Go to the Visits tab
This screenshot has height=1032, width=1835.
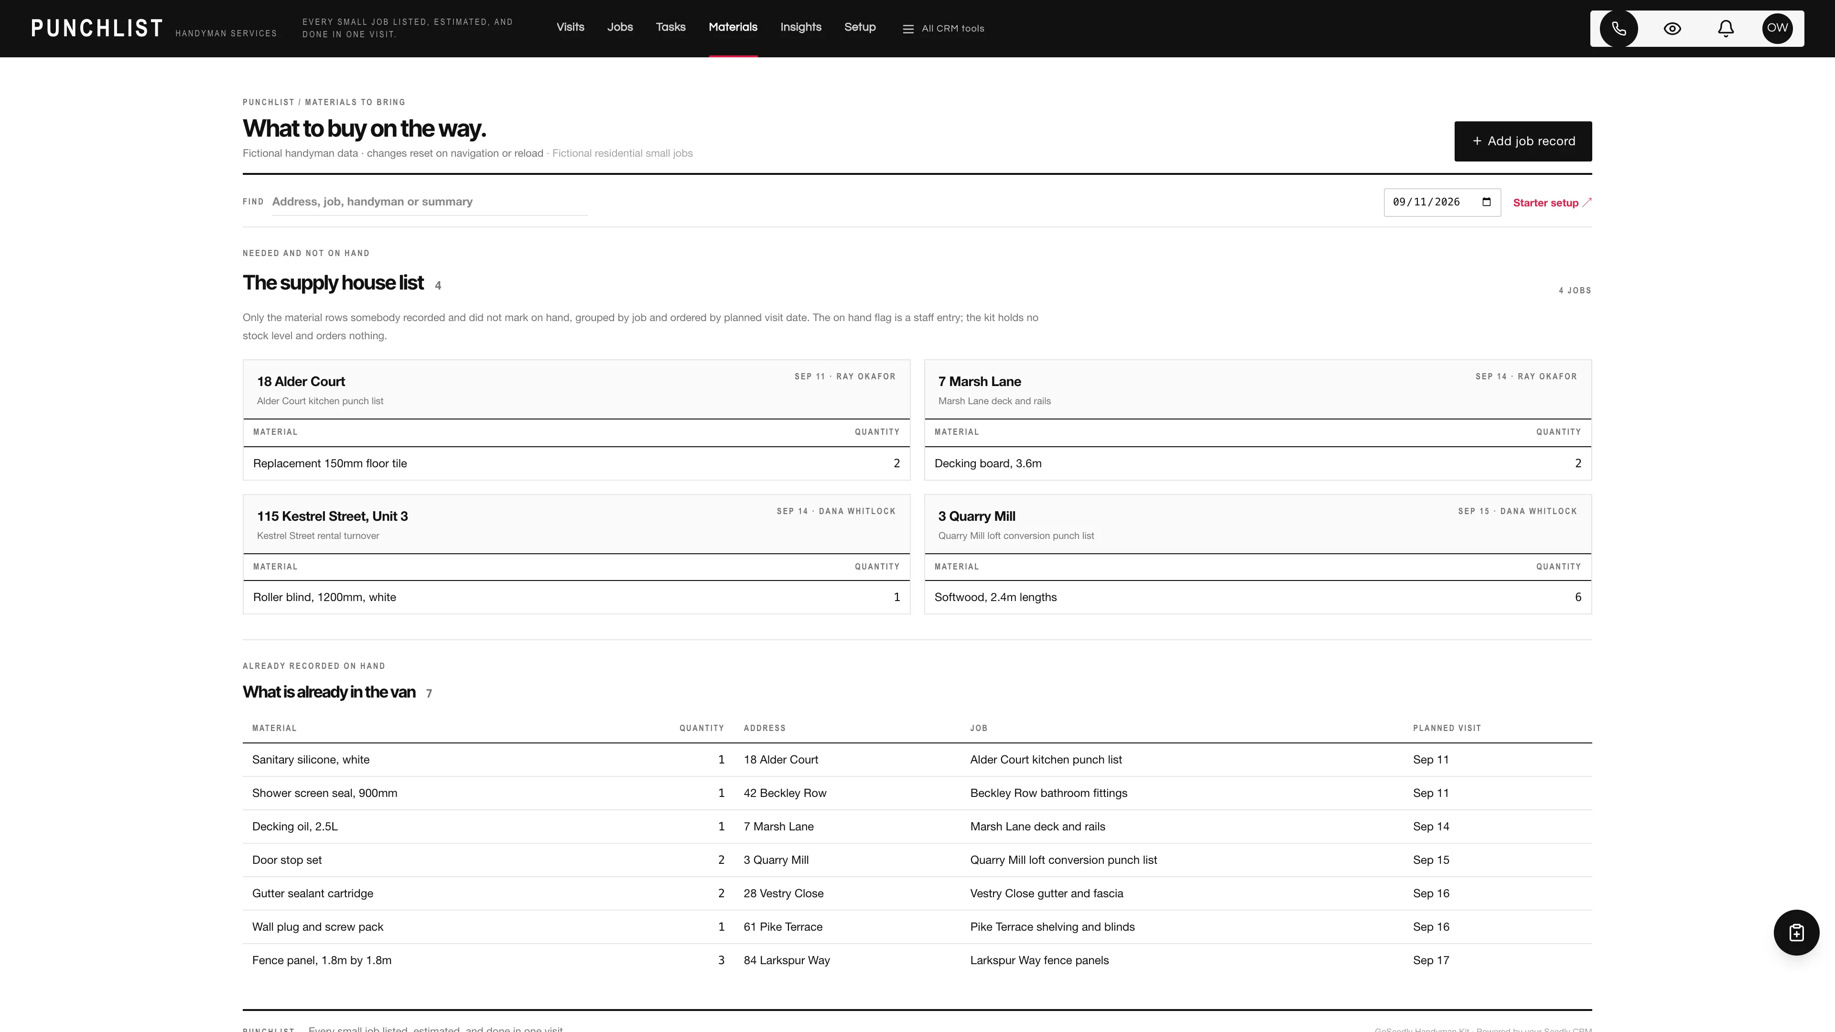[570, 27]
